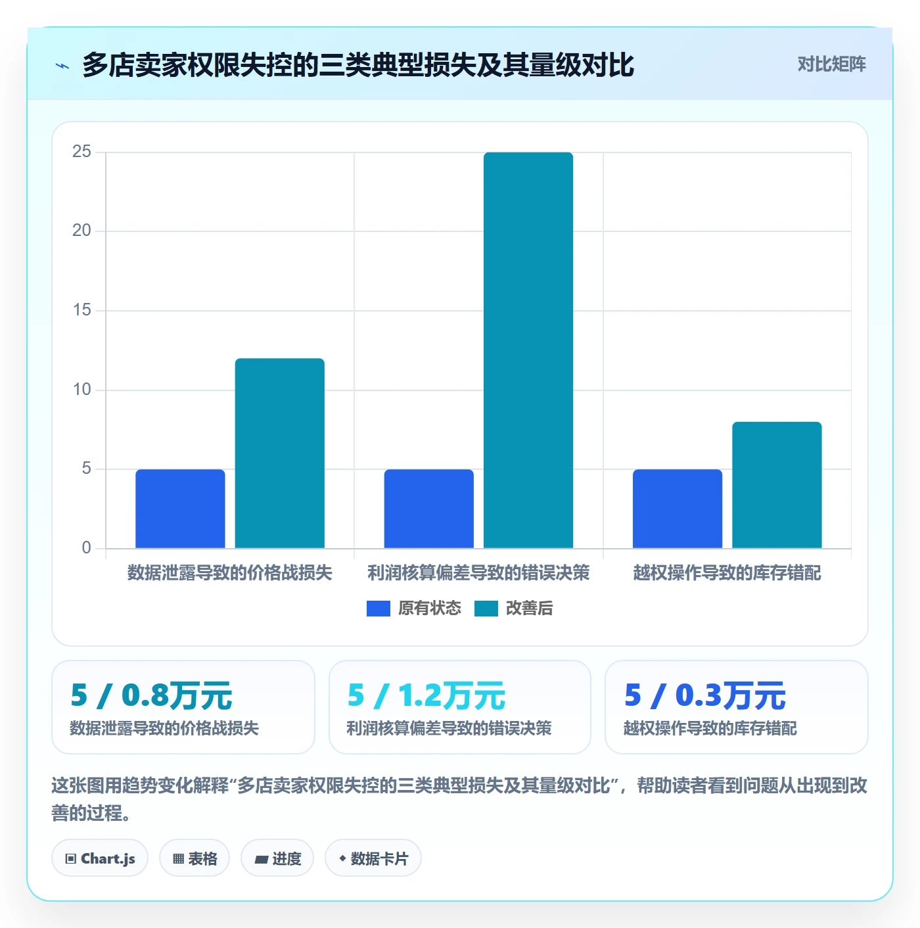Viewport: 920px width, 928px height.
Task: Click the 改善后 legend label
Action: pyautogui.click(x=529, y=609)
